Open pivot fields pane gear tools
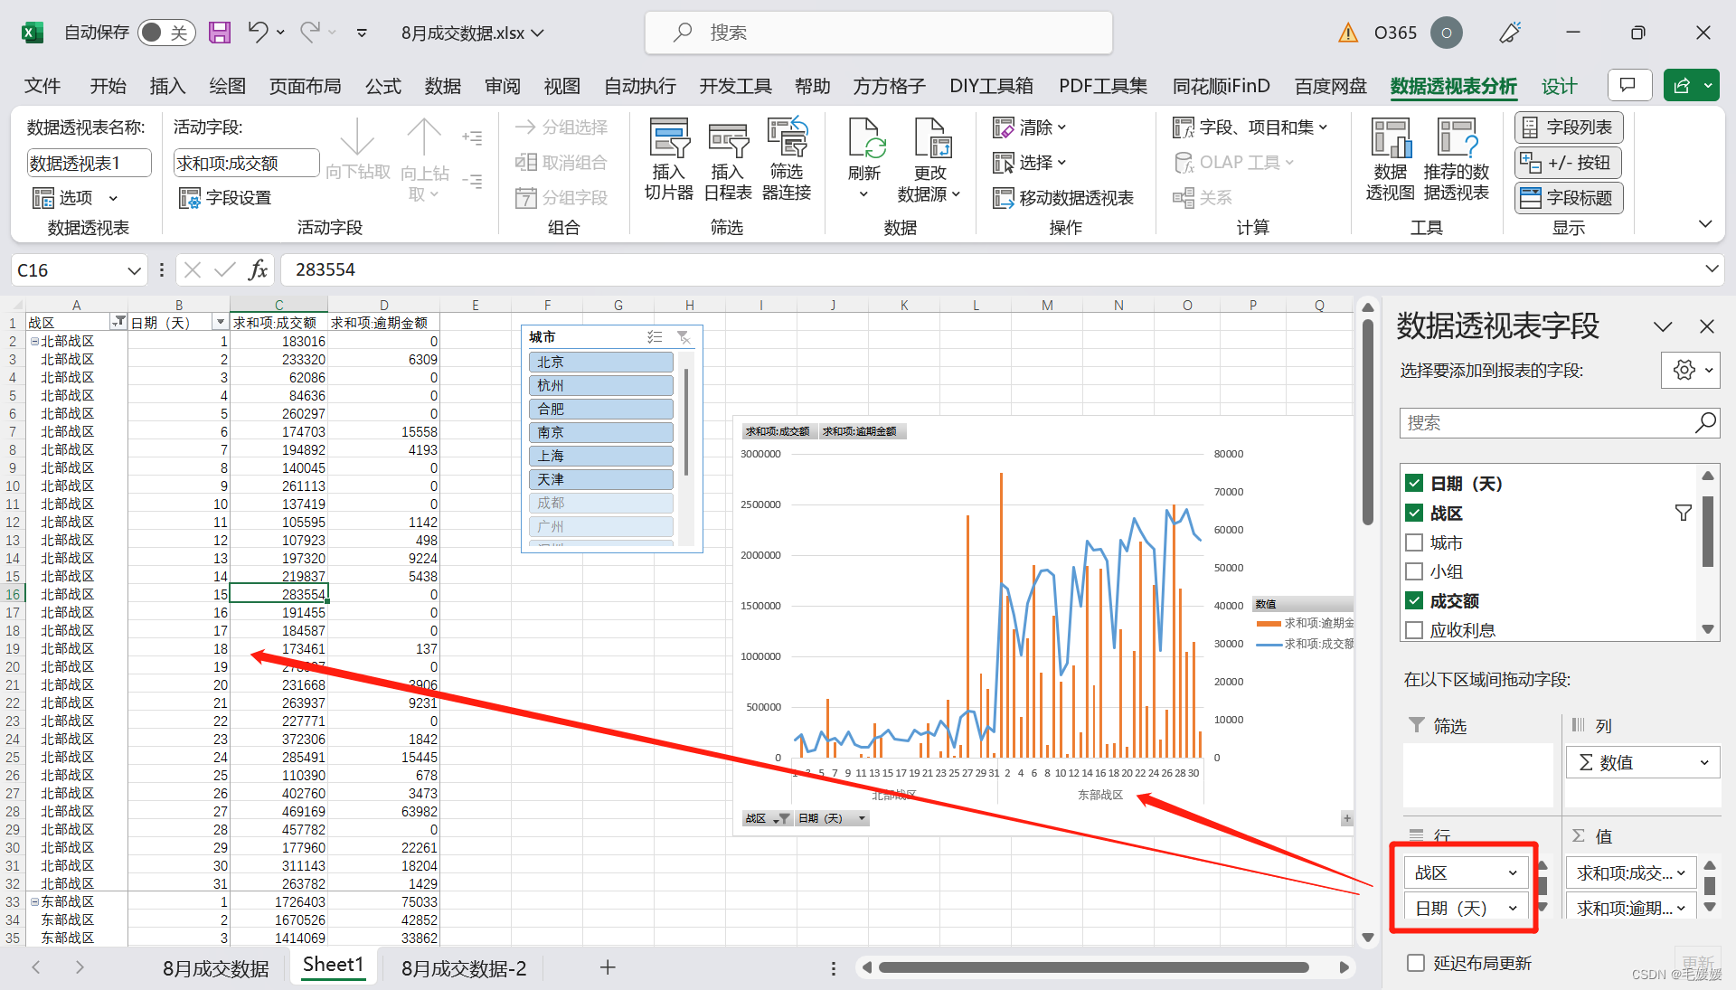The height and width of the screenshot is (990, 1736). 1690,370
